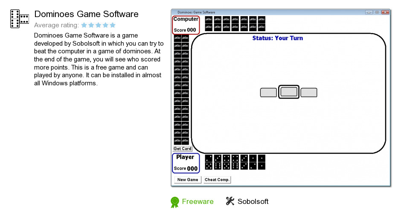Start a New Game
The height and width of the screenshot is (221, 401).
click(x=188, y=180)
